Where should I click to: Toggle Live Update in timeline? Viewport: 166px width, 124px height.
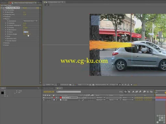125,92
